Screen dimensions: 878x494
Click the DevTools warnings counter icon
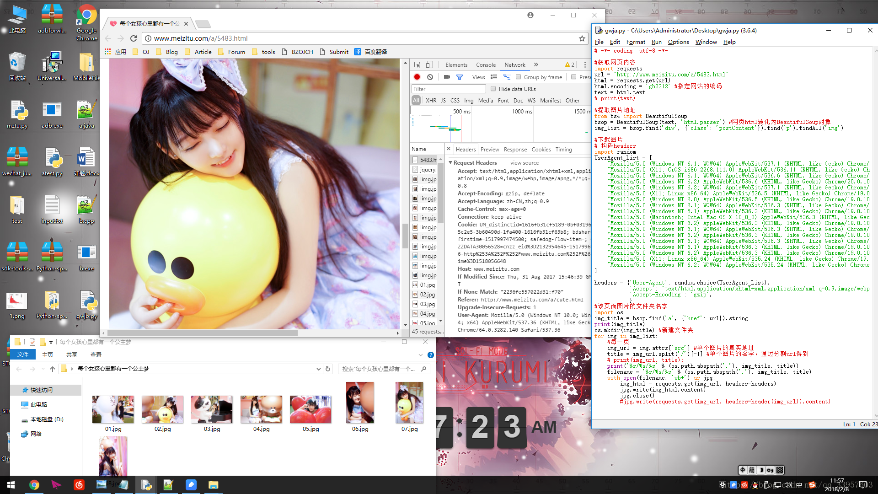[x=570, y=65]
